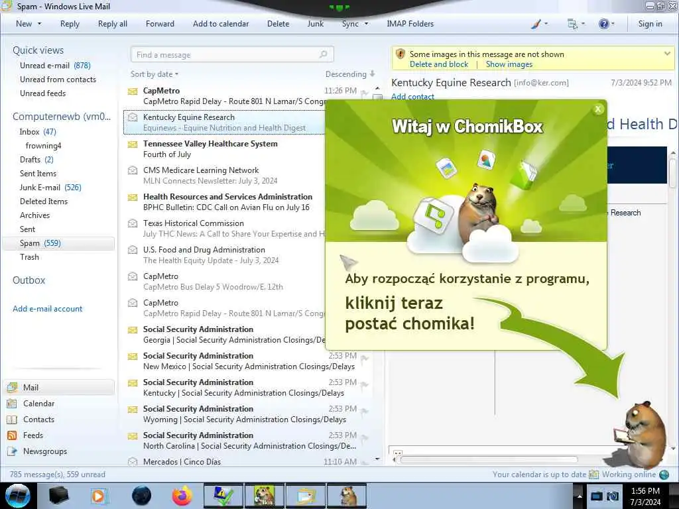Open the Junk E-mail folder
Viewport: 679px width, 509px height.
coord(50,187)
